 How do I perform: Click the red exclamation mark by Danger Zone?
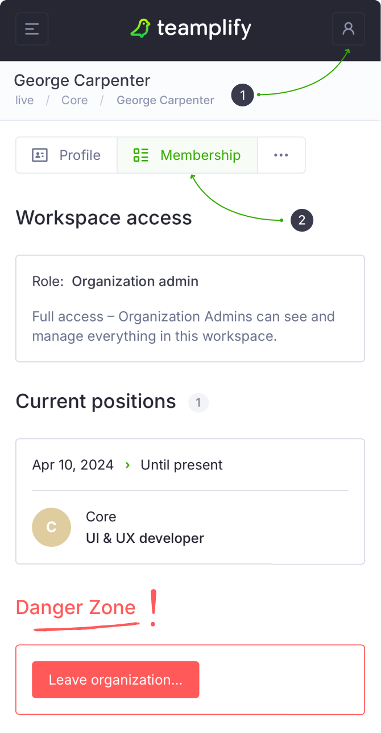[x=152, y=608]
